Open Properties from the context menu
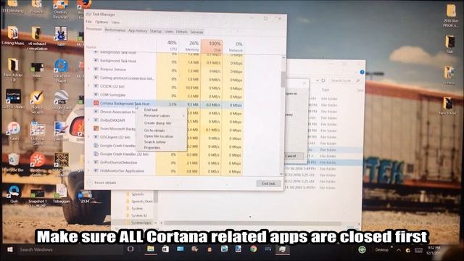Viewport: 464px width, 261px height. 152,148
